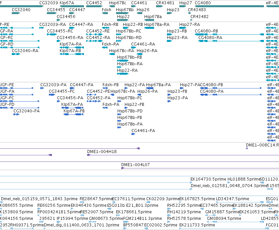Viewport: 279px width, 230px height.
Task: Select the CG4461 gene label
Action: click(x=139, y=3)
